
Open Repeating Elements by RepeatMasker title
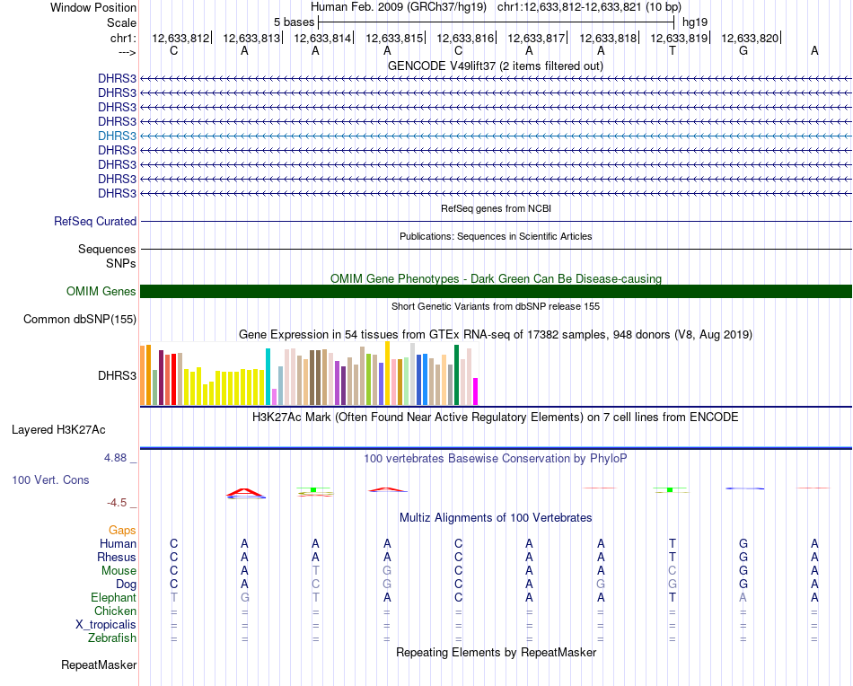tap(496, 652)
